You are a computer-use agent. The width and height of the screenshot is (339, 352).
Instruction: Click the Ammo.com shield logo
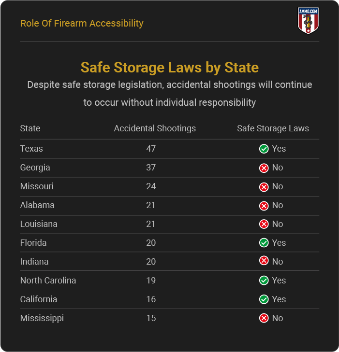(308, 21)
